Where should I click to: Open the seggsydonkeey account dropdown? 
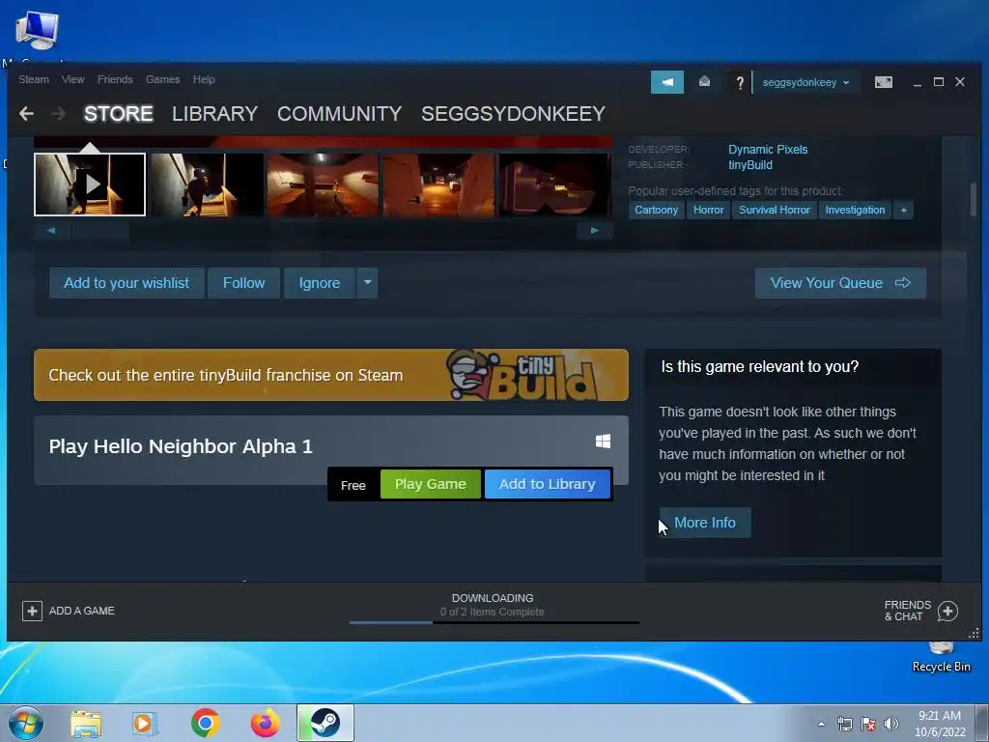(805, 83)
